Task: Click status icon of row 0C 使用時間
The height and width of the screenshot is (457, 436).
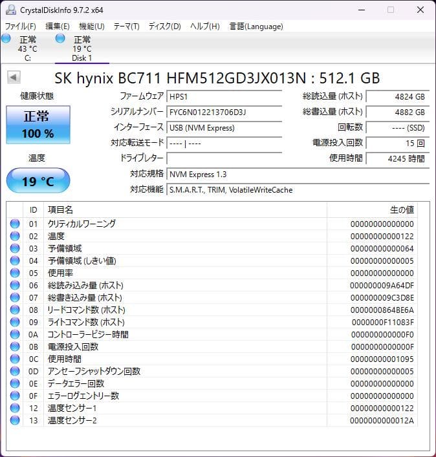Action: coord(15,359)
